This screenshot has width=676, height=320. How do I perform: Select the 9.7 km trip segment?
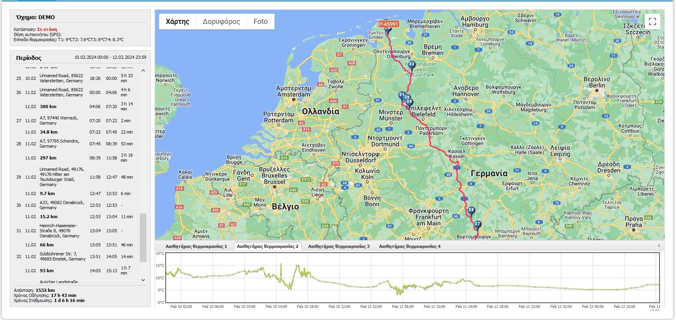(x=76, y=193)
